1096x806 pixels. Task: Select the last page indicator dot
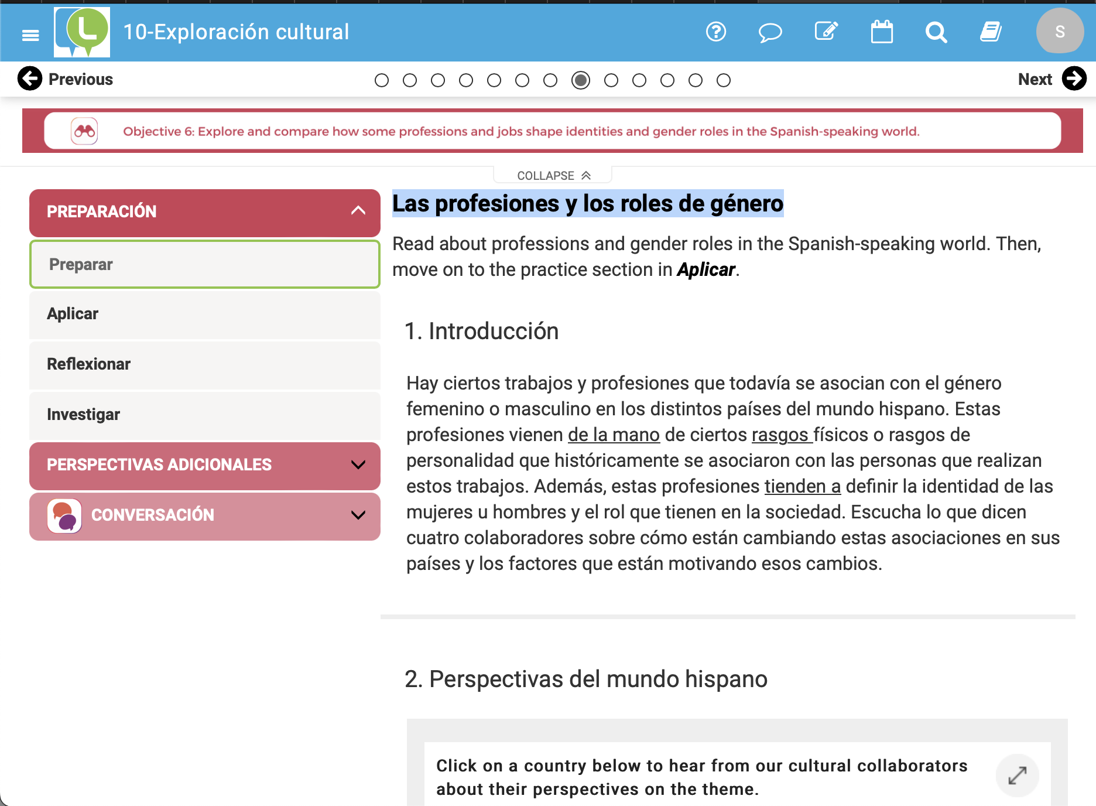pyautogui.click(x=724, y=80)
